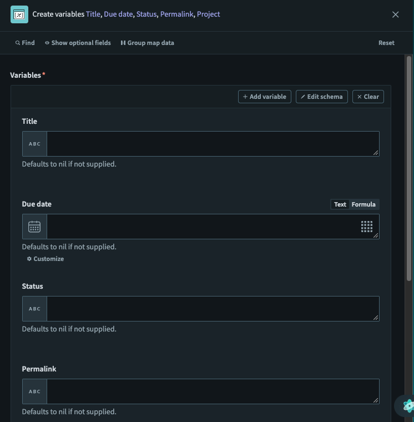Image resolution: width=414 pixels, height=422 pixels.
Task: Open the floating assistant icon at bottom right
Action: pyautogui.click(x=408, y=406)
